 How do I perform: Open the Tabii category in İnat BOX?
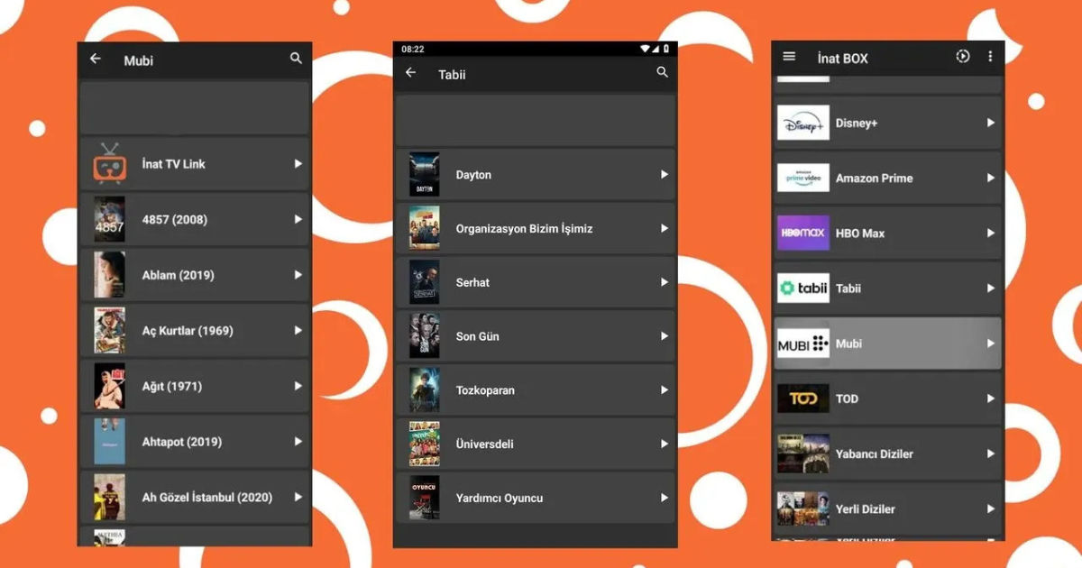pyautogui.click(x=888, y=288)
